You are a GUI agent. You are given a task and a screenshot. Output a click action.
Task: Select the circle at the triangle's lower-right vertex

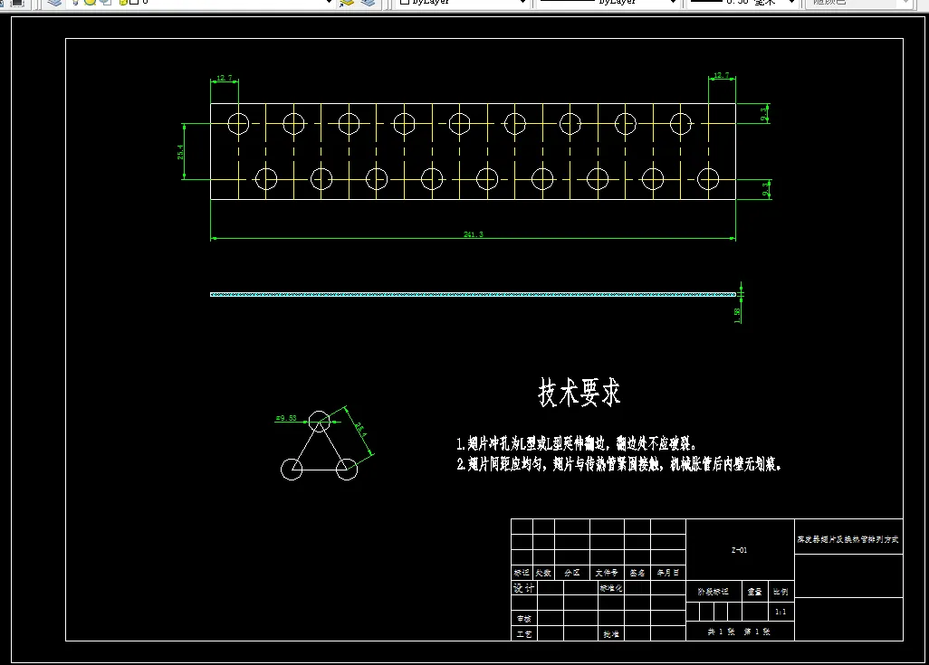[347, 469]
